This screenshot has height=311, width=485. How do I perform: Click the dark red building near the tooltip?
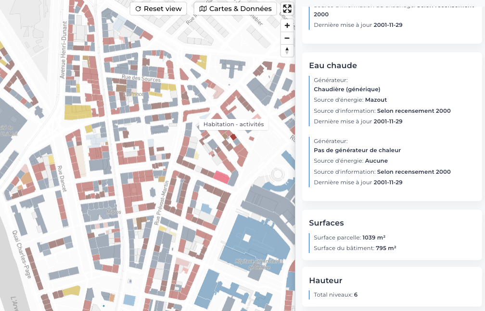click(x=233, y=137)
